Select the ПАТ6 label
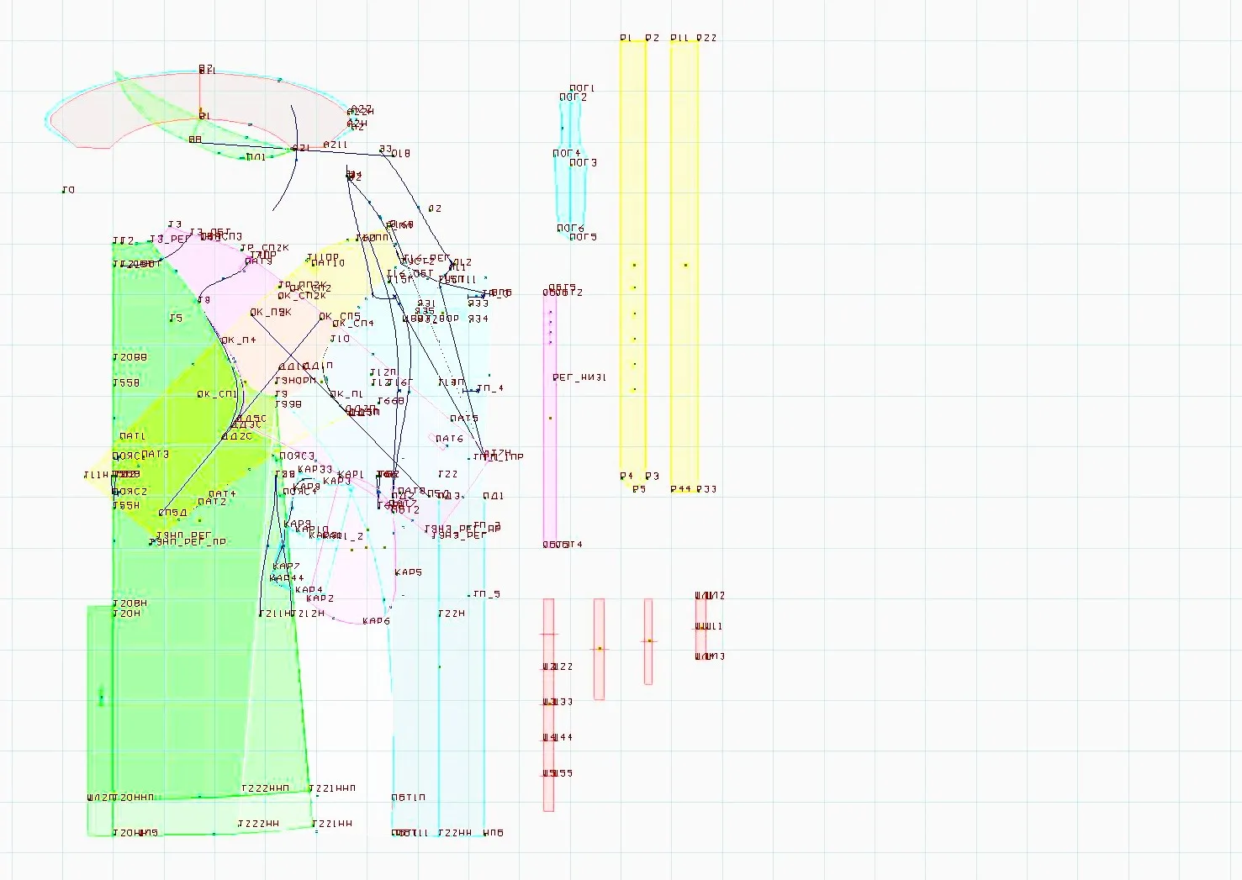1242x880 pixels. 450,439
